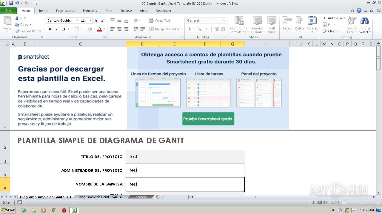Click the Font Color red A
Screen dimensions: 382x214
(100, 29)
